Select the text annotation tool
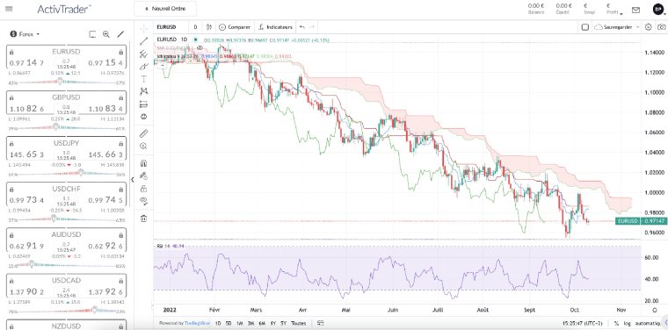The height and width of the screenshot is (330, 668). [x=144, y=79]
